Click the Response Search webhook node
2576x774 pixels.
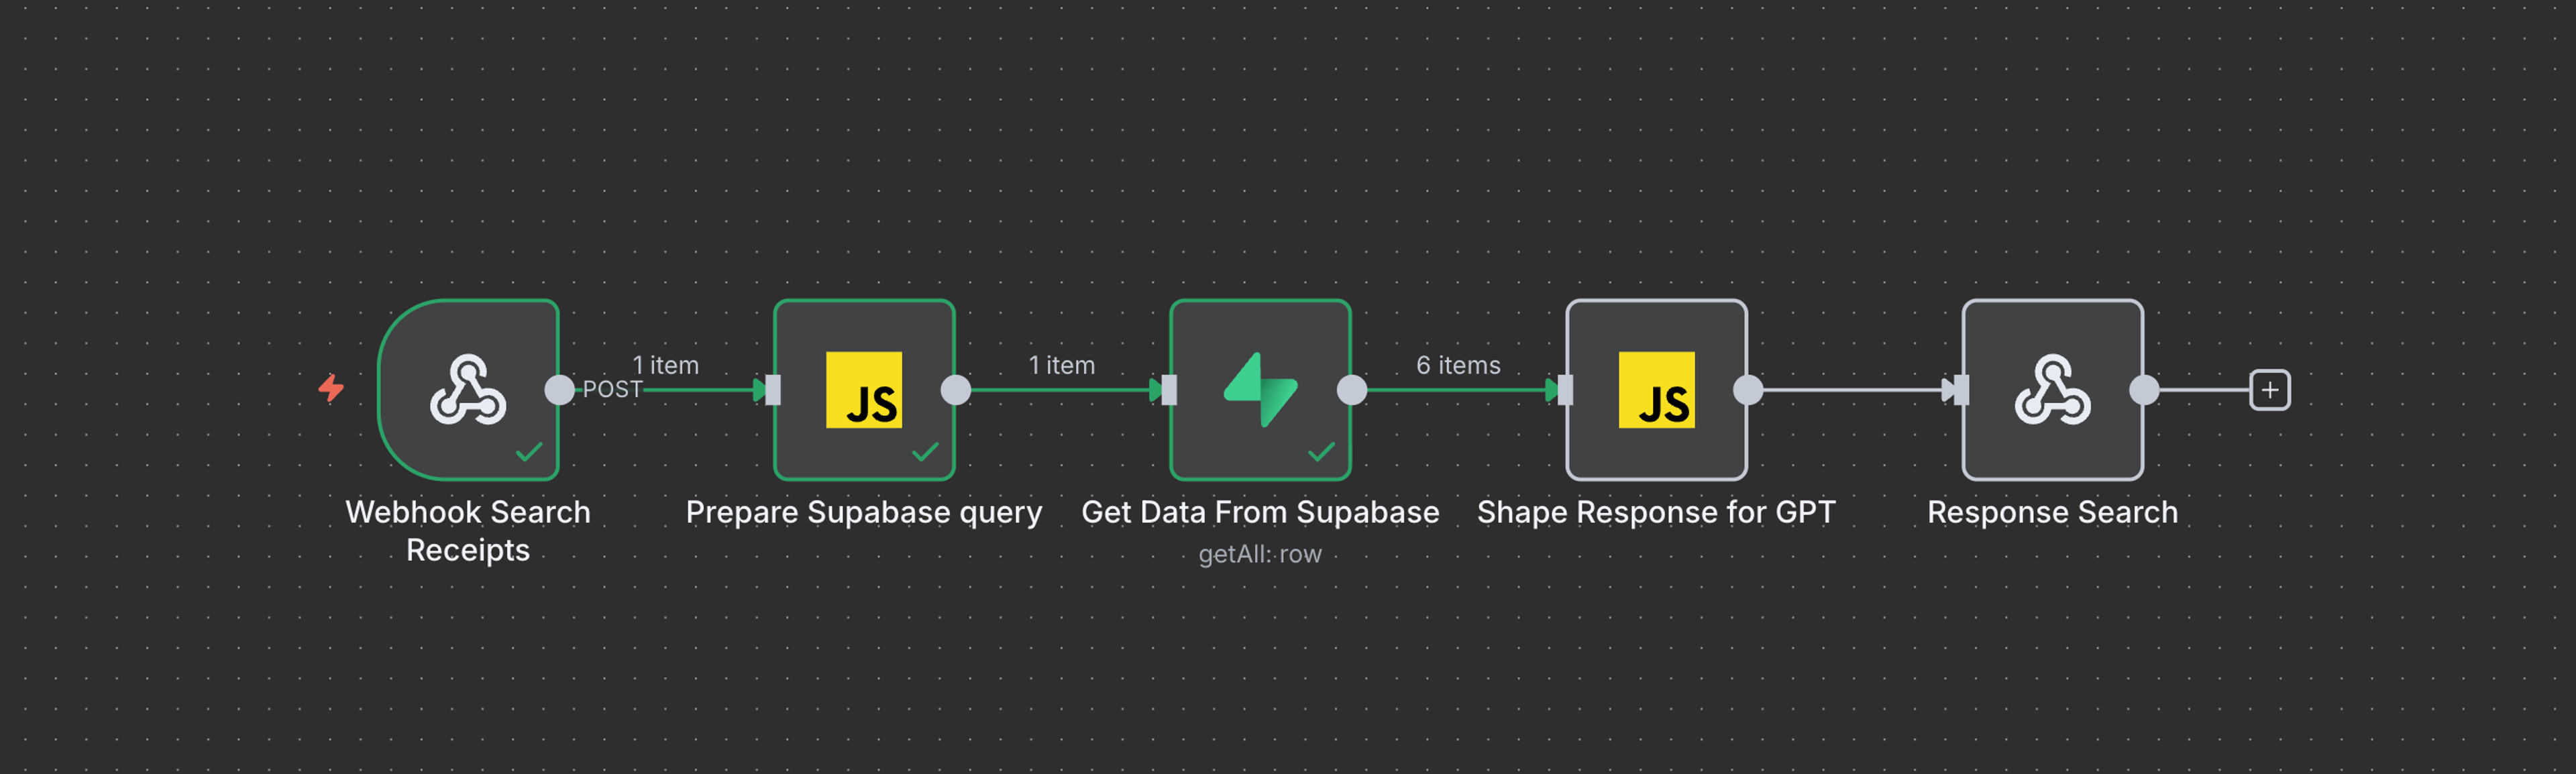[2052, 390]
